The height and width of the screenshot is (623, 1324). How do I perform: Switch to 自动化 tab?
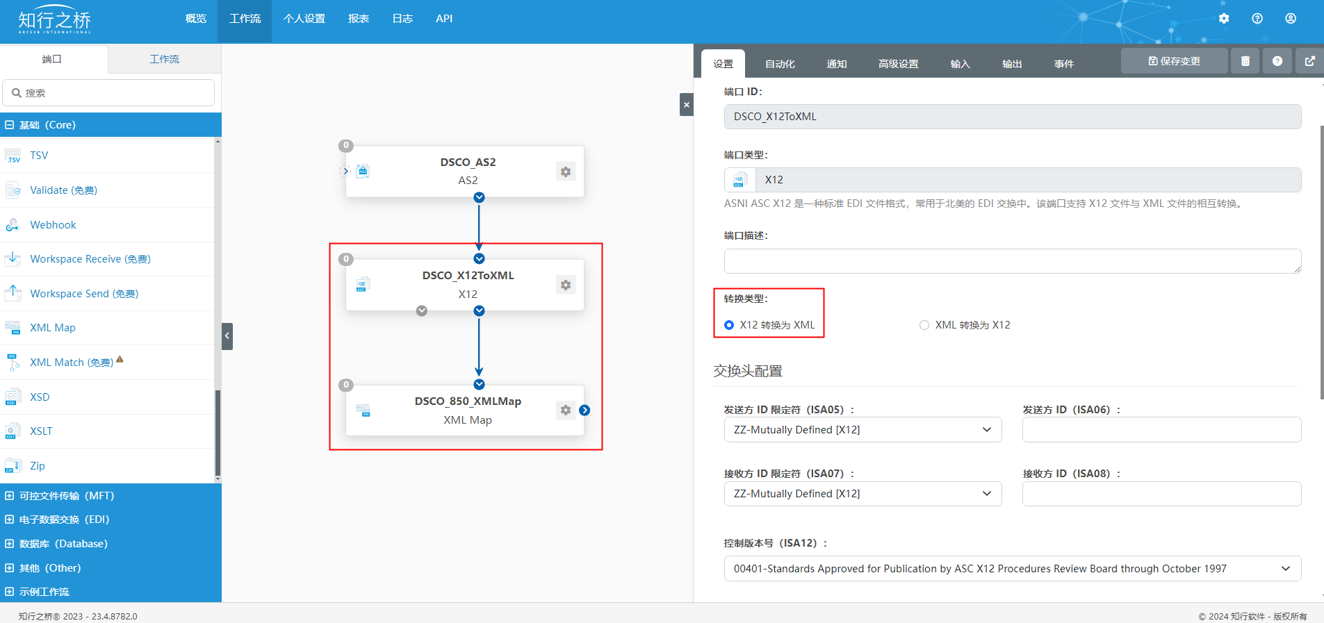click(780, 64)
